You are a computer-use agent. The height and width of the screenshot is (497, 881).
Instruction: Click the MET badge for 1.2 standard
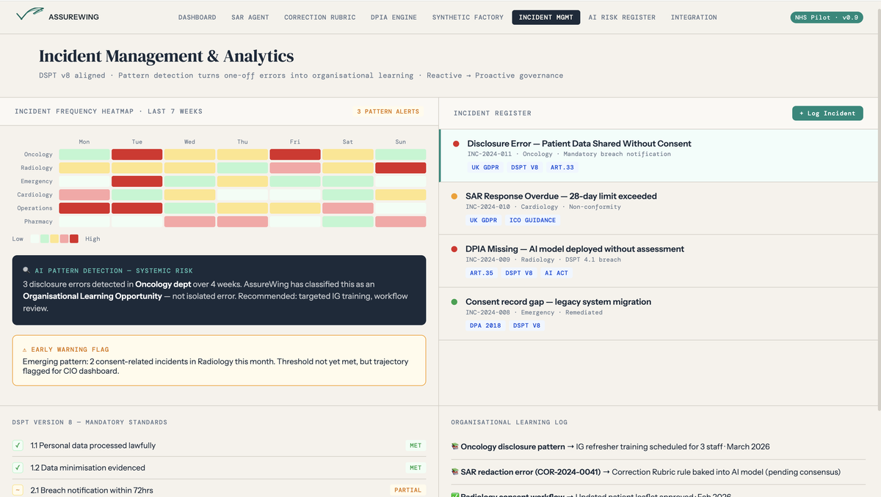(416, 468)
